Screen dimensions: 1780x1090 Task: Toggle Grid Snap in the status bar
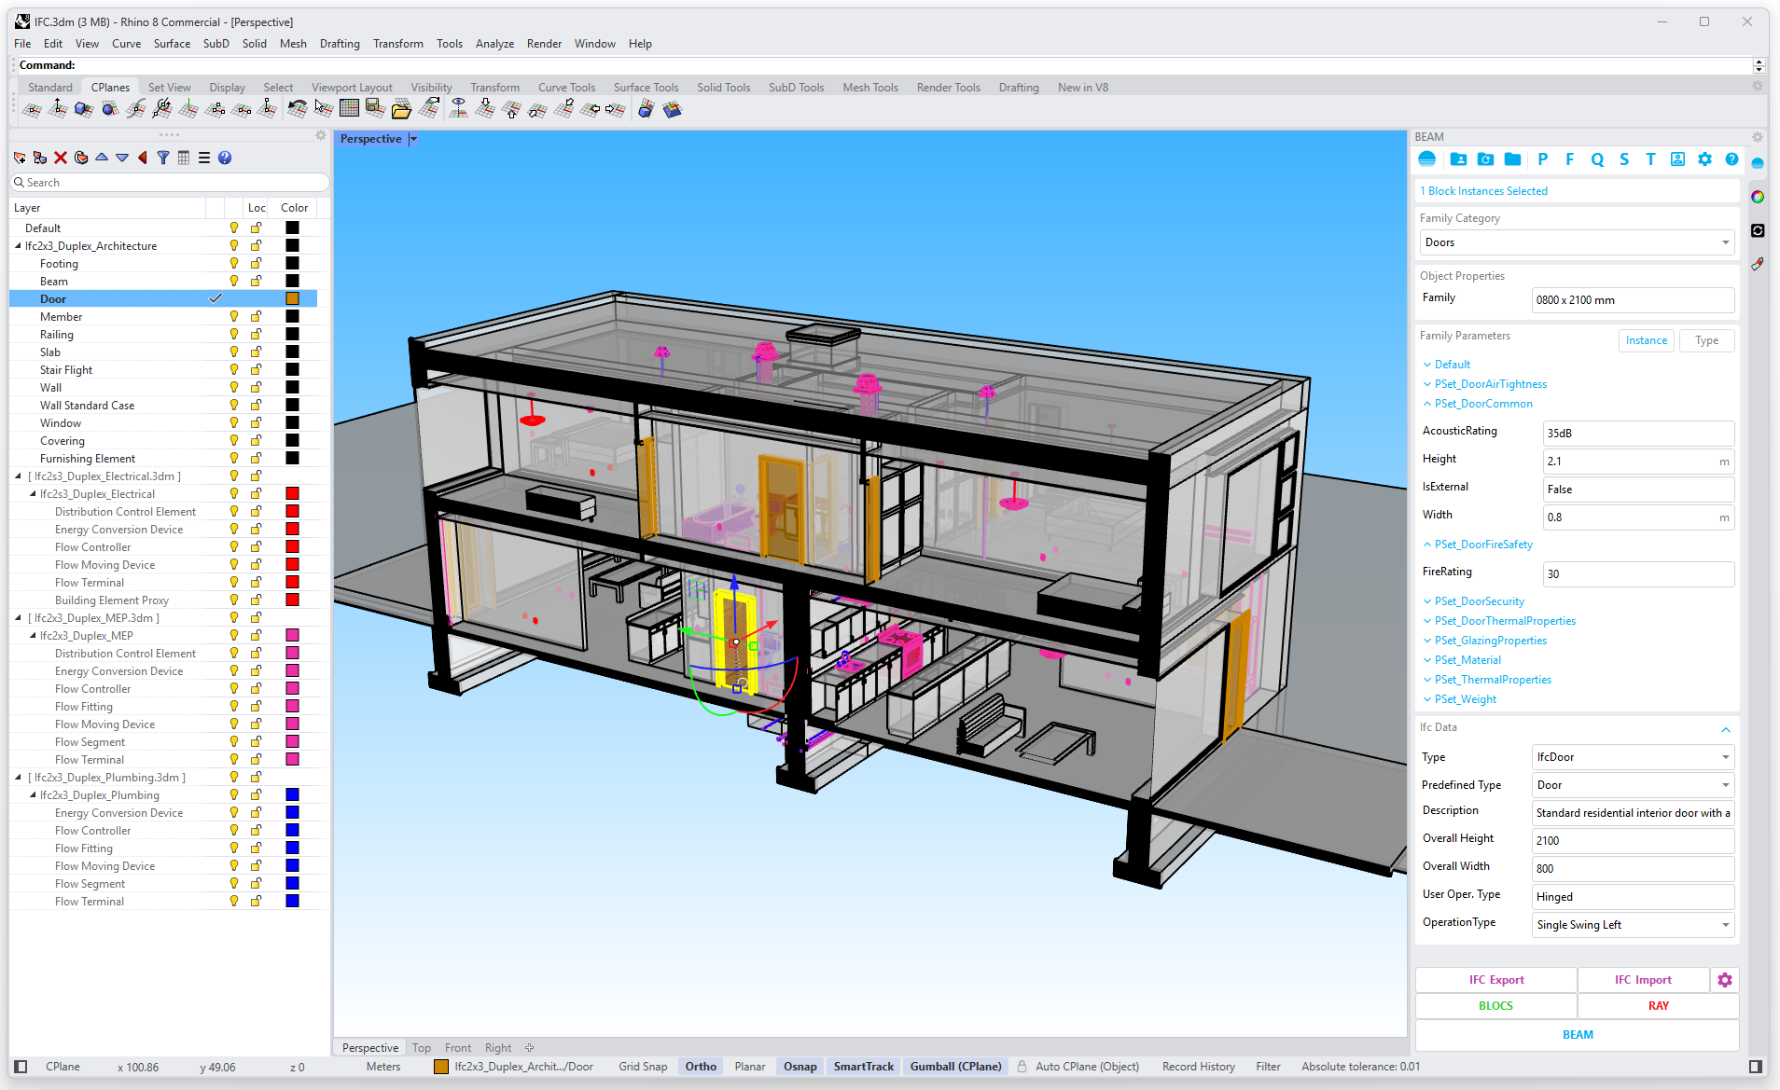pyautogui.click(x=643, y=1067)
